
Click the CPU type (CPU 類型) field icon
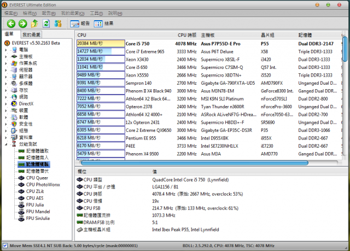click(x=79, y=179)
